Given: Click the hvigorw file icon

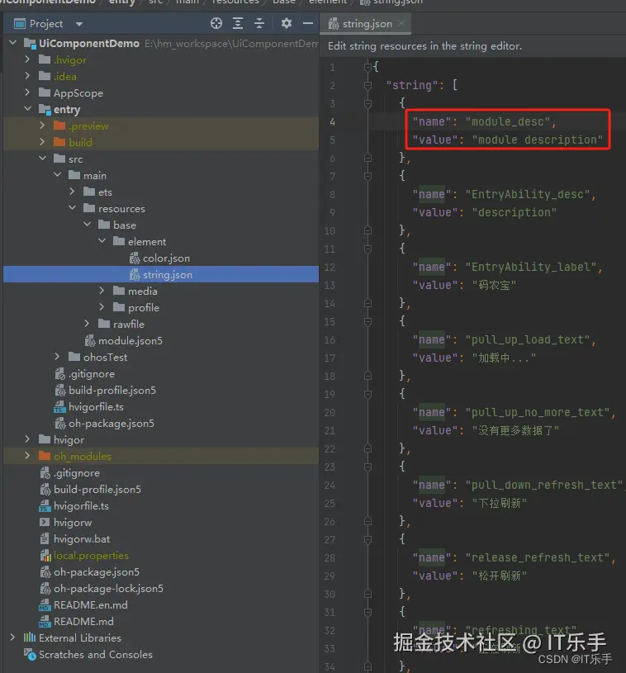Looking at the screenshot, I should click(45, 523).
